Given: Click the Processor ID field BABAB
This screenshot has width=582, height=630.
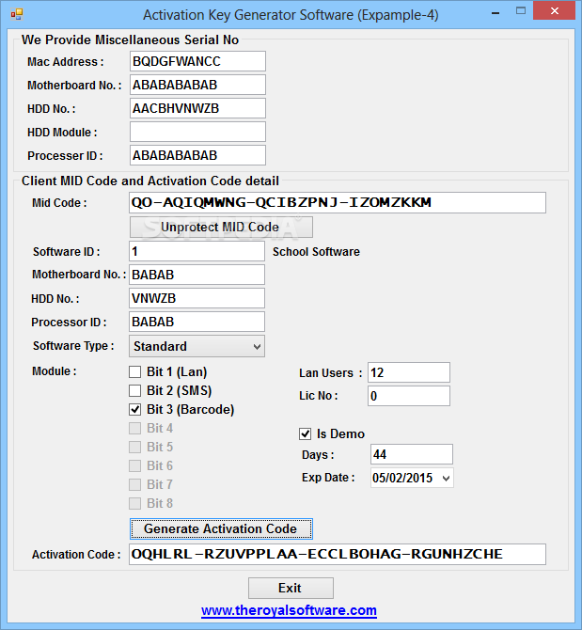Looking at the screenshot, I should (197, 322).
